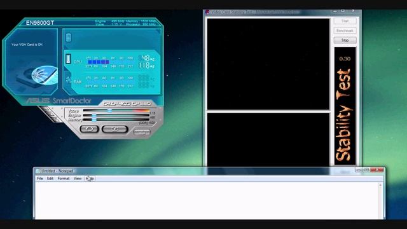This screenshot has height=229, width=407.
Task: Click the 'Untitled - Notepad' title text
Action: point(57,171)
